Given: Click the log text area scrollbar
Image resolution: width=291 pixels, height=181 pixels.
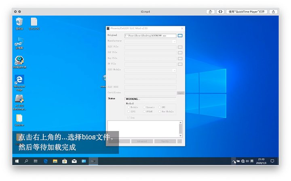Looking at the screenshot, I should point(180,129).
